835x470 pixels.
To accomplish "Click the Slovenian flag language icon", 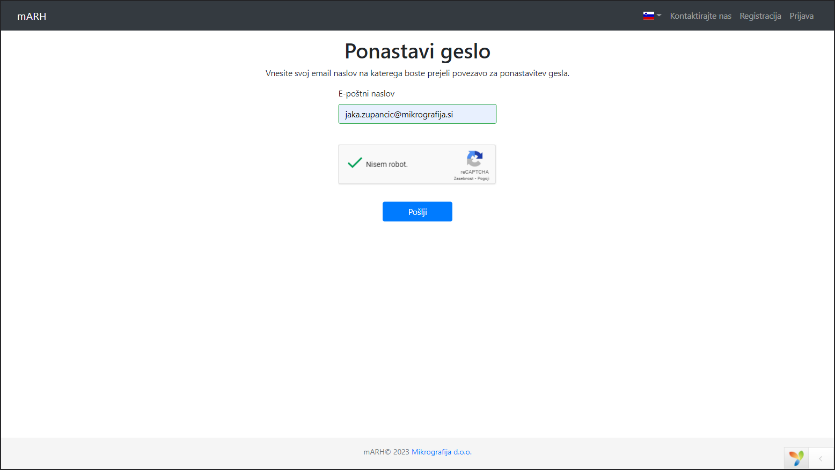I will coord(648,16).
